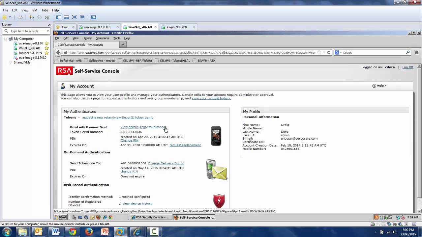The height and width of the screenshot is (237, 422).
Task: Open Firefox Tools menu
Action: [x=117, y=38]
